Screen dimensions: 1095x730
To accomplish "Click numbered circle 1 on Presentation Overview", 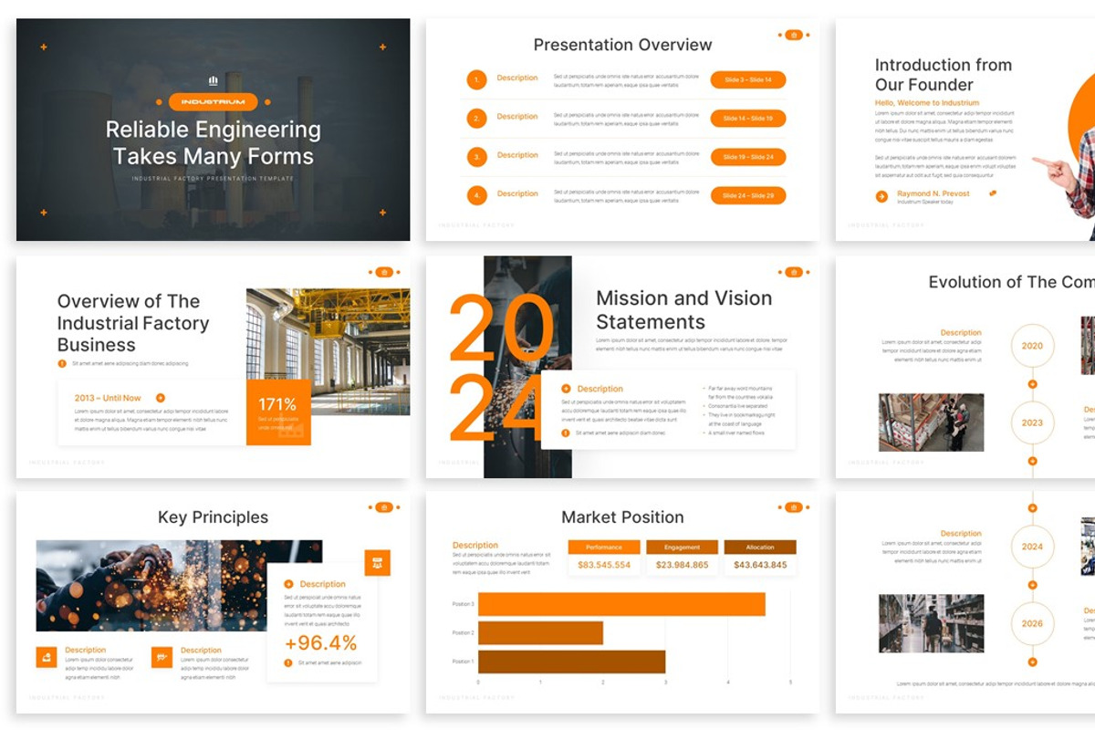I will [476, 79].
